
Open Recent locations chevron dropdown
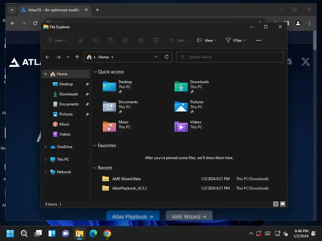pyautogui.click(x=68, y=57)
